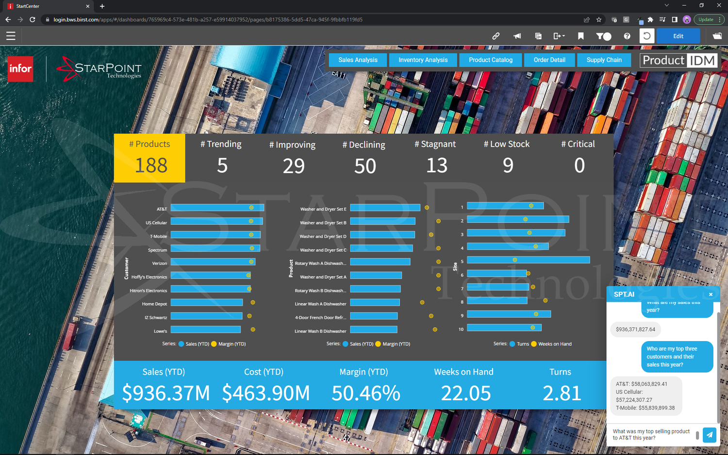Image resolution: width=728 pixels, height=455 pixels.
Task: Click the Lowe's label in Customer chart
Action: (x=160, y=331)
